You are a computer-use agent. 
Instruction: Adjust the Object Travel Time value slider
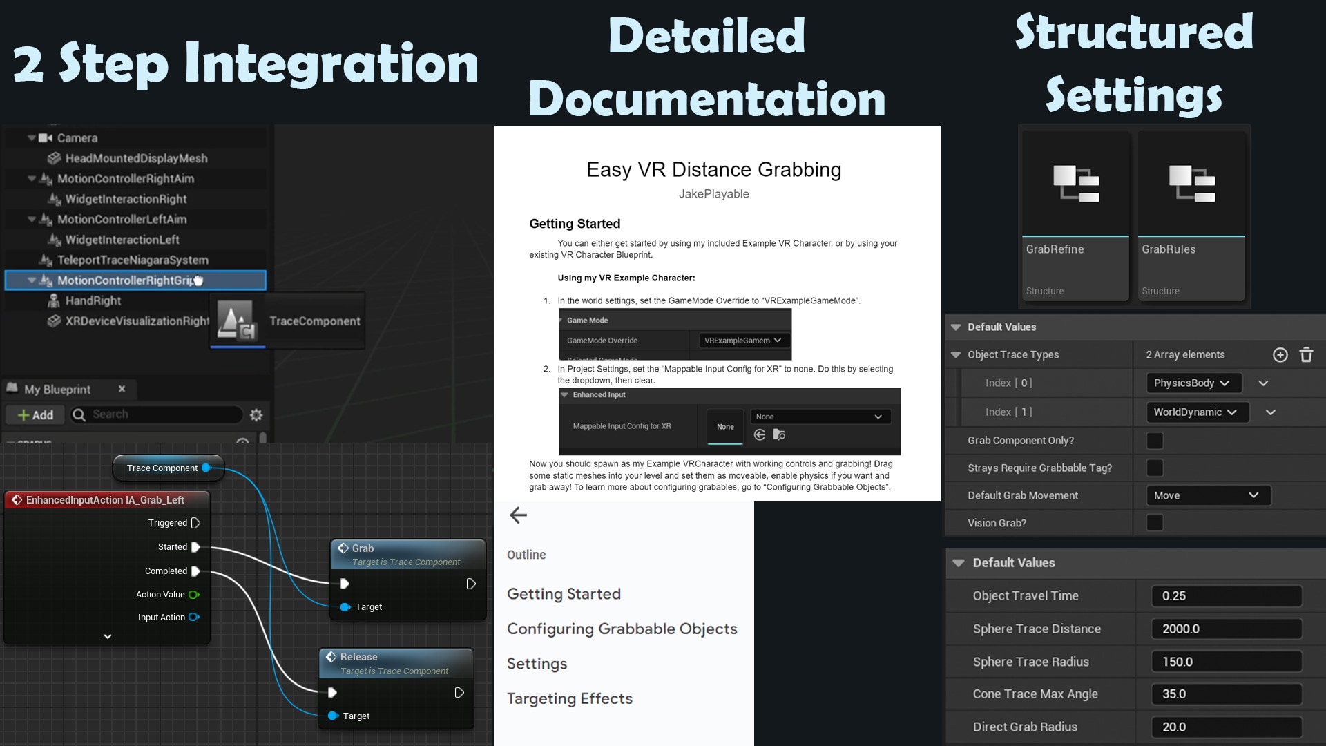click(1227, 595)
